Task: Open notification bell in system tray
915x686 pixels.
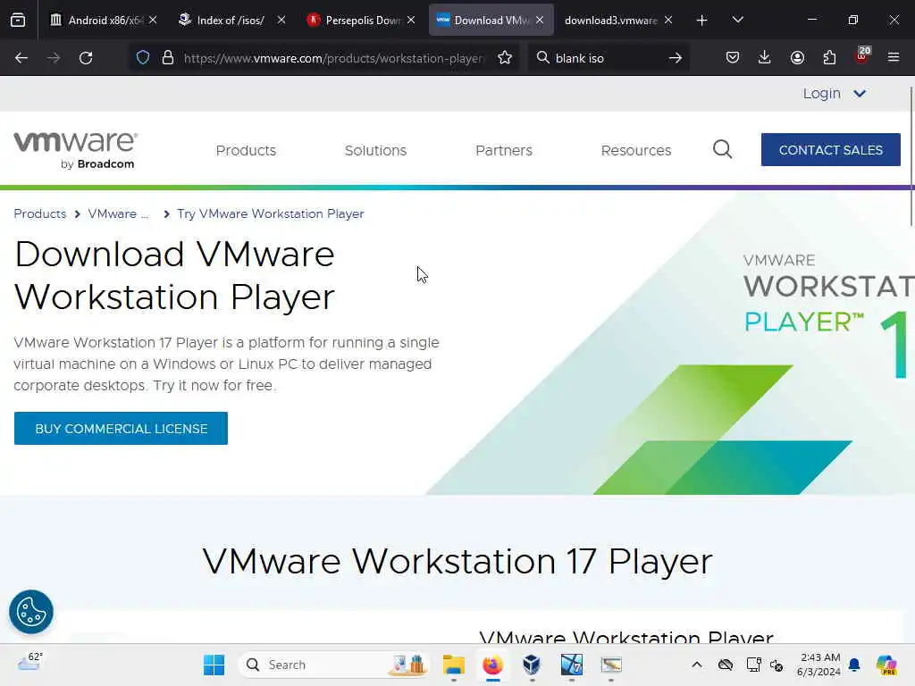Action: click(854, 665)
